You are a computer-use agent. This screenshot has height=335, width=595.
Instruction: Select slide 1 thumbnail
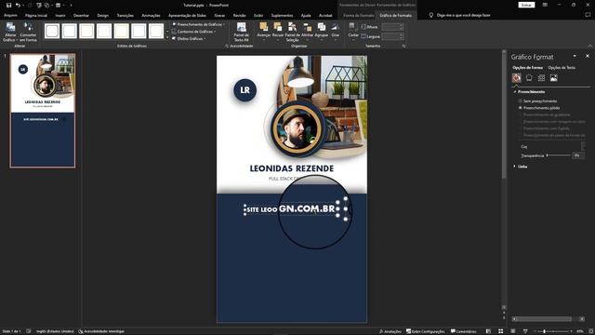[x=43, y=111]
